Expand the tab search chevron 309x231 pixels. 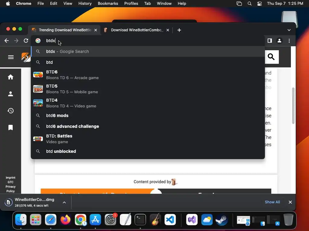289,30
